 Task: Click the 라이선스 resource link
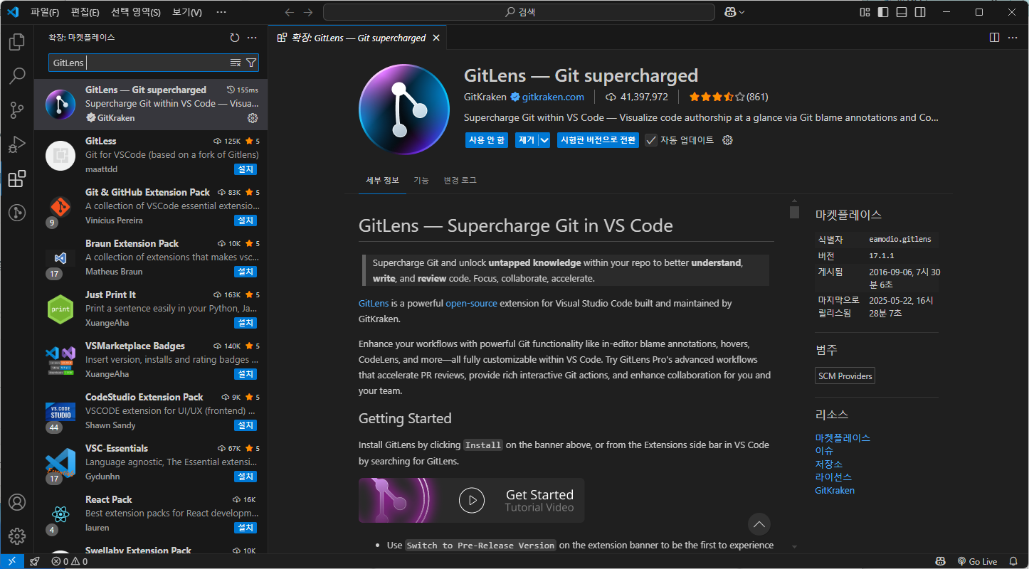pos(833,477)
